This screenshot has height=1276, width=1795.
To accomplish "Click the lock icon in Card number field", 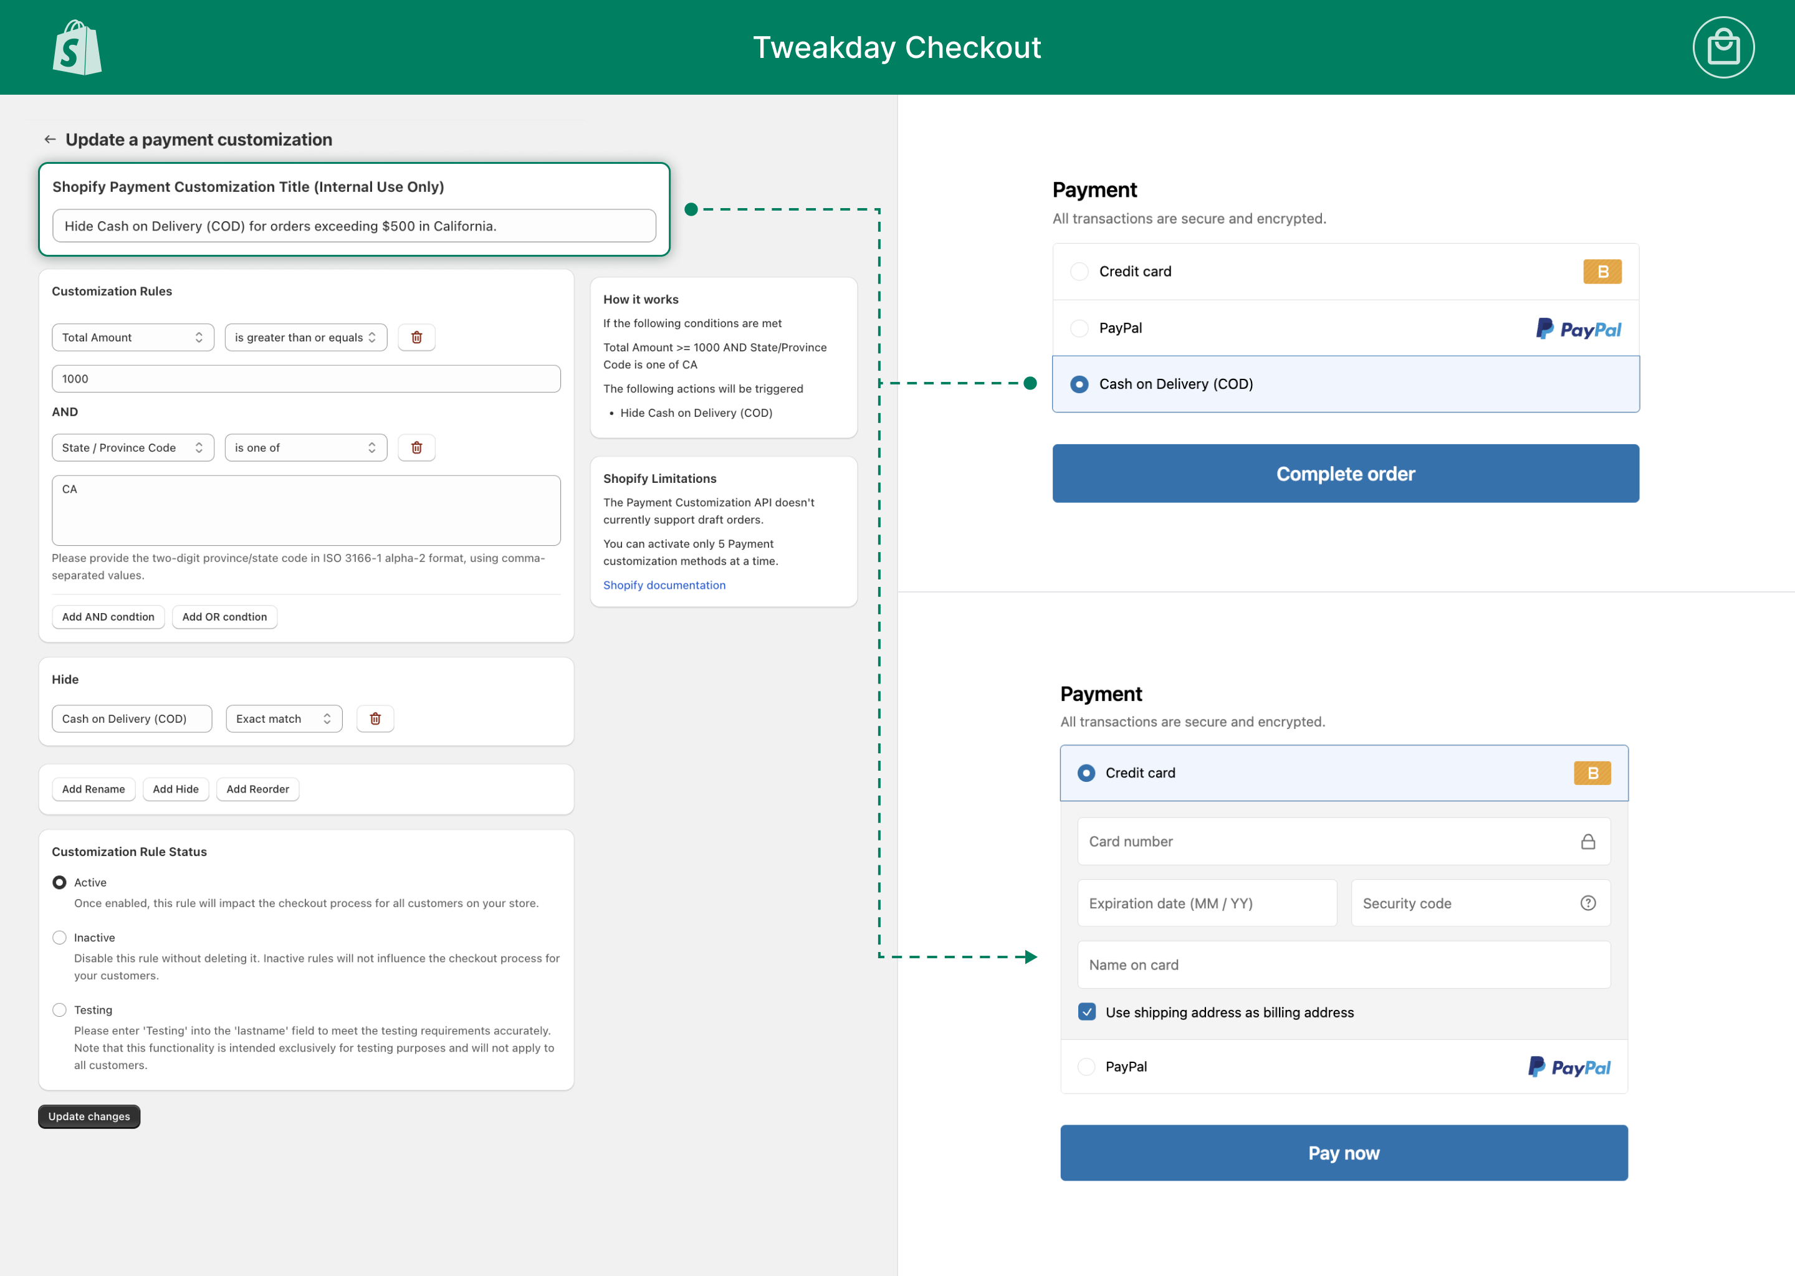I will (1587, 842).
